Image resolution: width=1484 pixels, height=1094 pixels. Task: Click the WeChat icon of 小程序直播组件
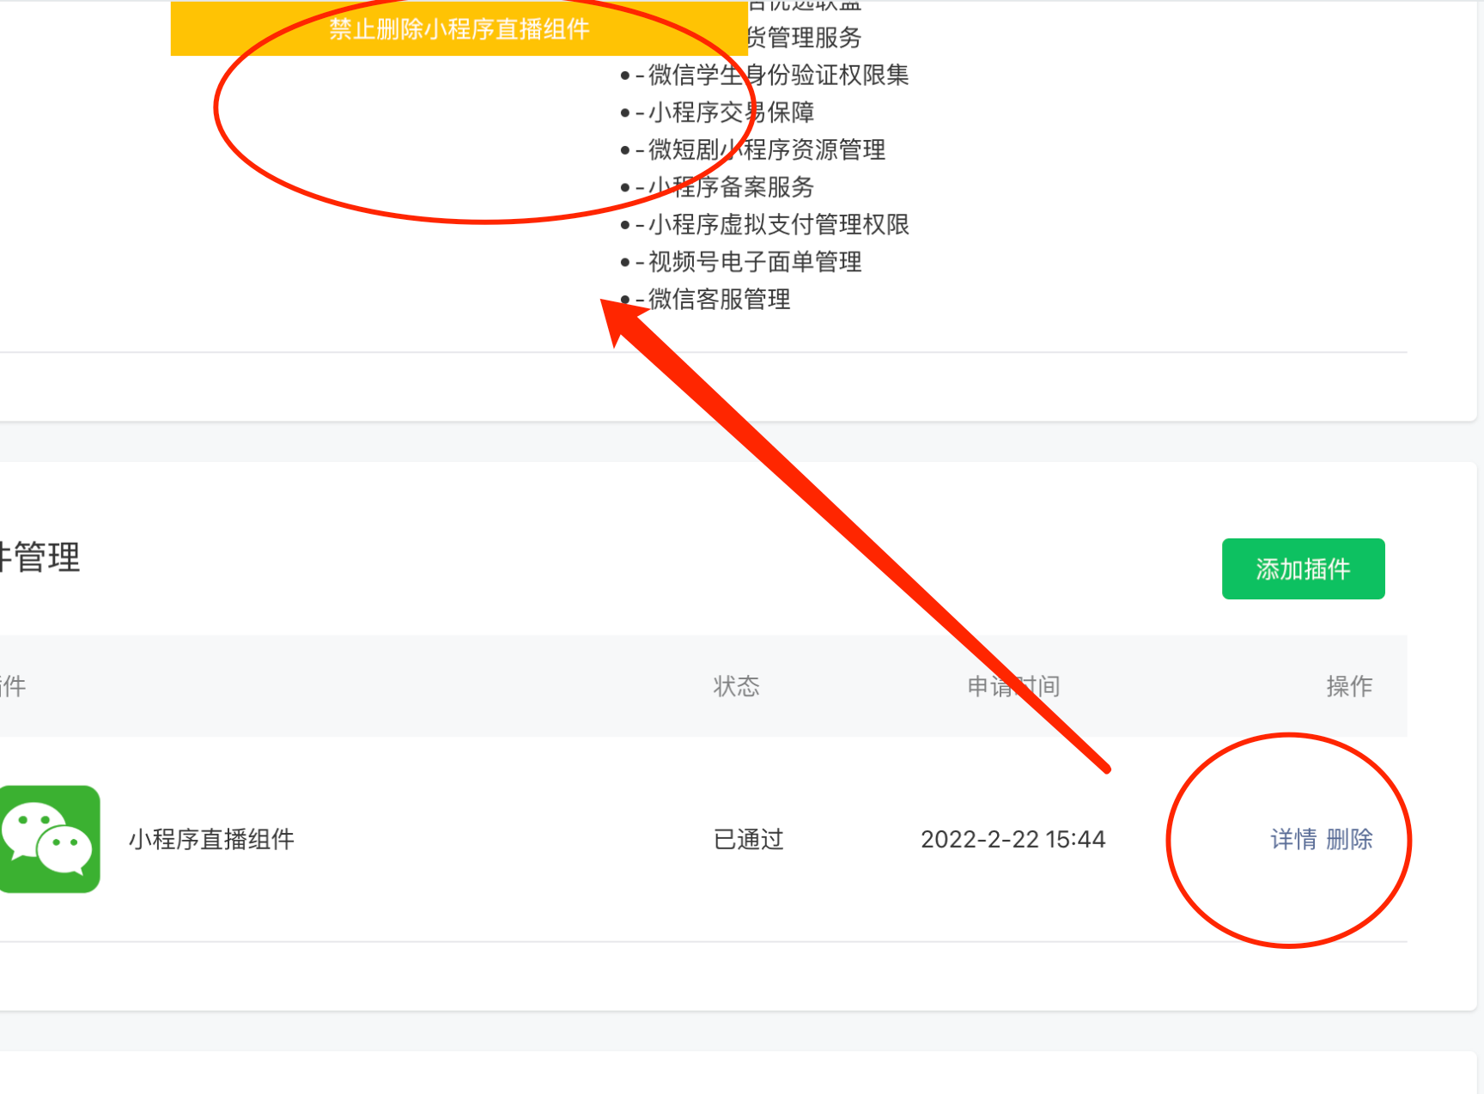(50, 839)
